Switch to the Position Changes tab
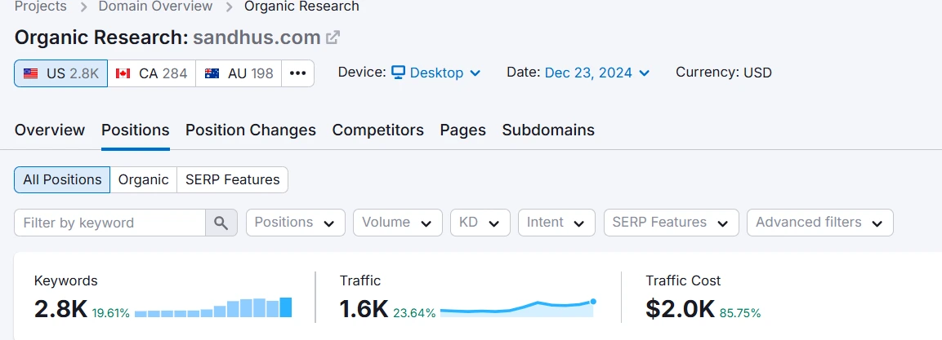Screen dimensions: 942x340 point(251,130)
